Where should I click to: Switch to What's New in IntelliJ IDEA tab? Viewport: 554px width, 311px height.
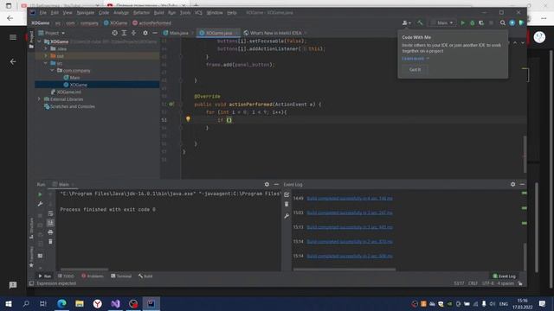tap(275, 33)
